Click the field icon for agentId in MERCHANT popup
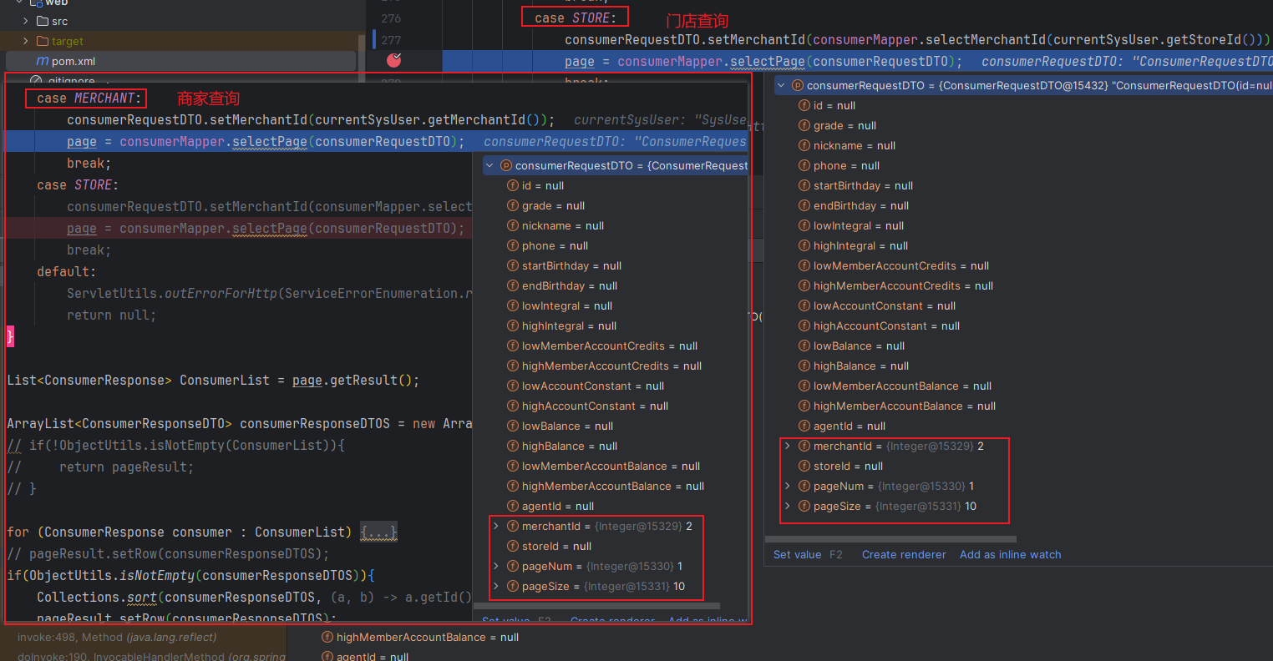The width and height of the screenshot is (1273, 661). point(514,506)
